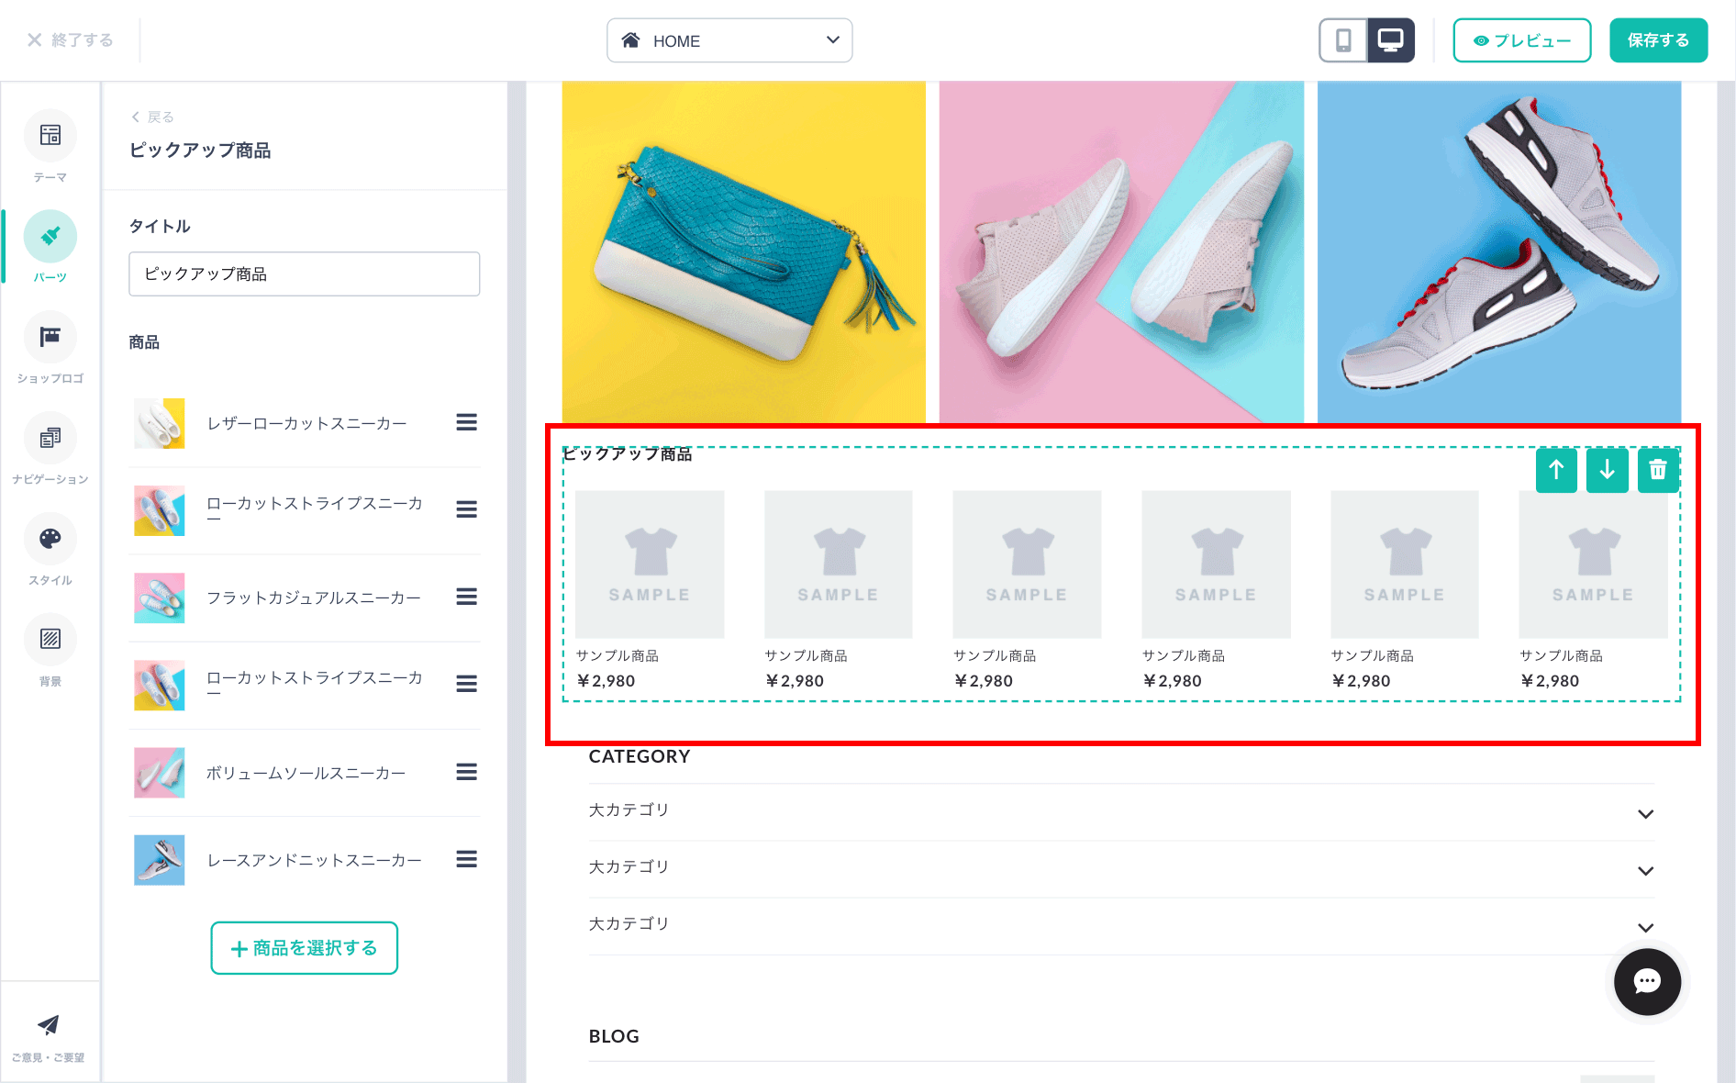Delete the pickup section with trash icon
Viewport: 1736px width, 1083px height.
pos(1658,470)
